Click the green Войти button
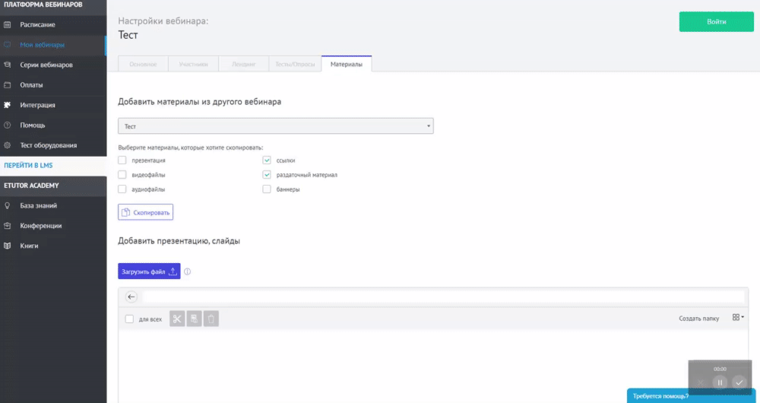This screenshot has width=760, height=403. (716, 21)
